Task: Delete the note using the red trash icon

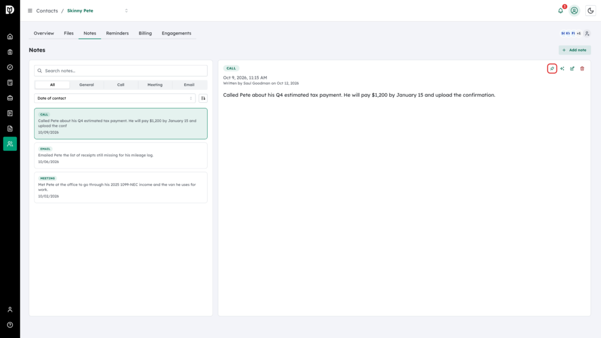Action: pos(582,69)
